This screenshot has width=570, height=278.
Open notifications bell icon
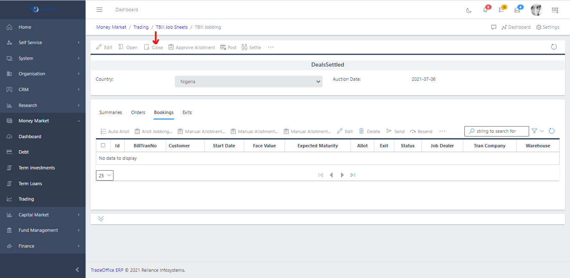(485, 10)
